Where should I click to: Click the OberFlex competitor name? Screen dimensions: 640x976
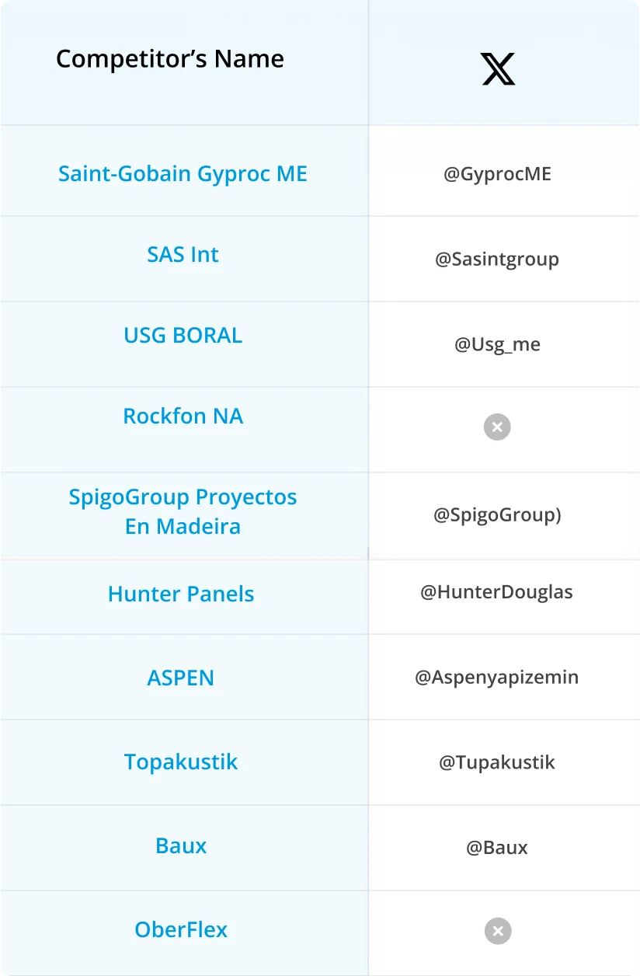181,929
